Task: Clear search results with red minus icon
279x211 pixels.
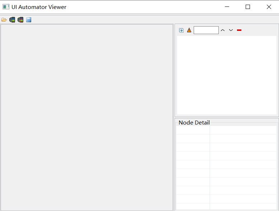Action: pyautogui.click(x=239, y=30)
